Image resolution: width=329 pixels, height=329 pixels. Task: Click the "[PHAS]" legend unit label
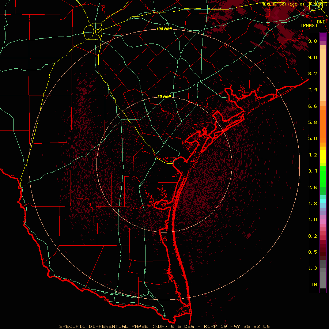pyautogui.click(x=309, y=26)
